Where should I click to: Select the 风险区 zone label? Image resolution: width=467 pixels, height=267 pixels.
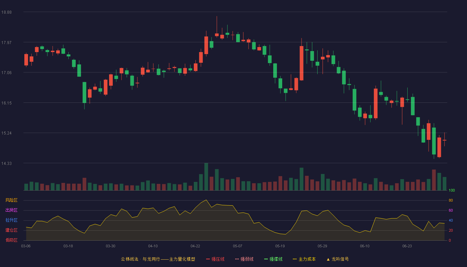[x=11, y=200]
